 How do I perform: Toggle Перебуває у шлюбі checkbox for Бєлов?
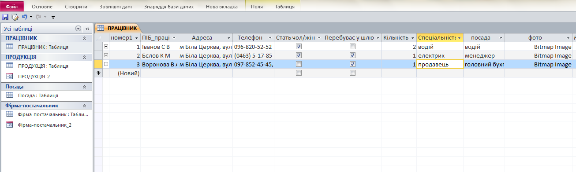click(x=352, y=55)
